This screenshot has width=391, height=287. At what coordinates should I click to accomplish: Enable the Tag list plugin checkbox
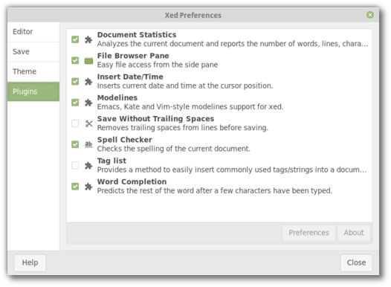pos(75,165)
